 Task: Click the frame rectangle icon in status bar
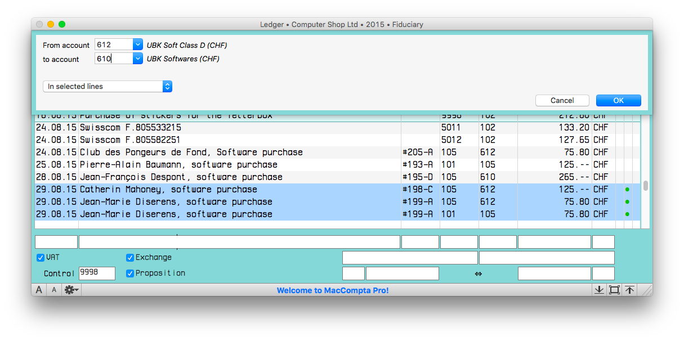614,290
